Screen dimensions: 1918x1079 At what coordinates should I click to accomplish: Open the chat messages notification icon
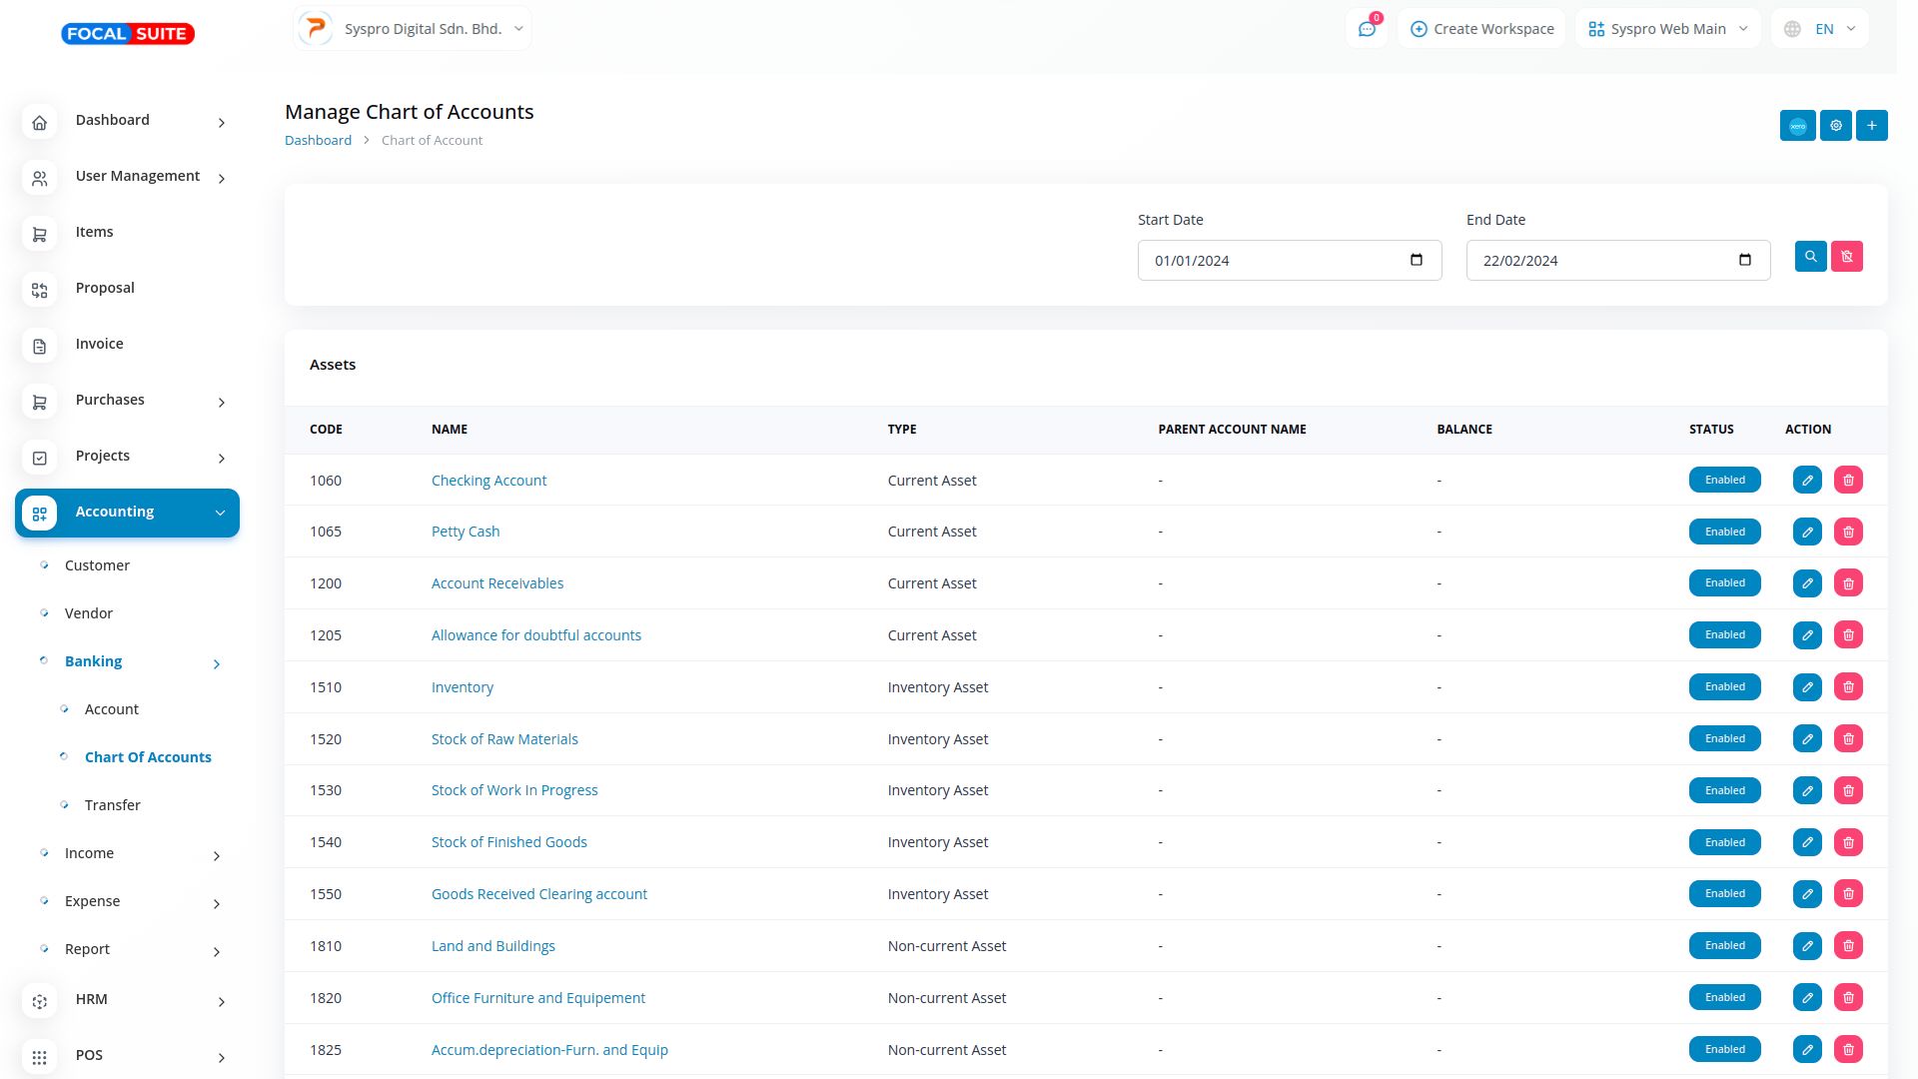point(1367,29)
